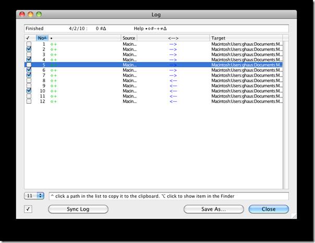Screen dimensions: 315x243
Task: Click the Help symbols legend at top
Action: point(153,29)
